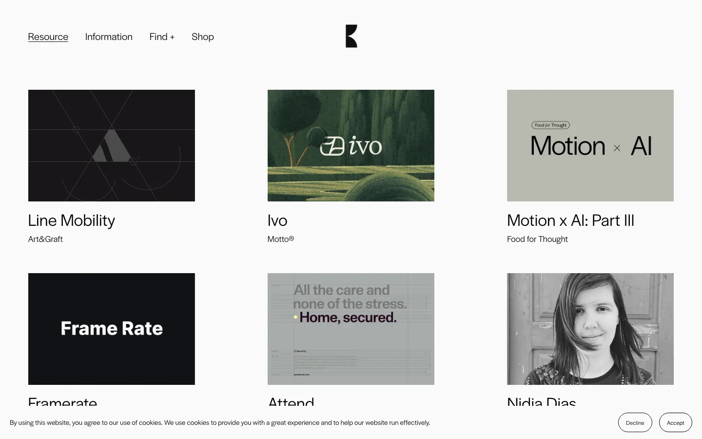
Task: Accept the cookie consent
Action: click(x=675, y=422)
